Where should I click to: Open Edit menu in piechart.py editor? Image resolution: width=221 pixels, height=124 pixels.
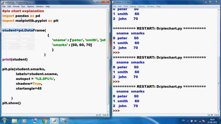[x=9, y=7]
